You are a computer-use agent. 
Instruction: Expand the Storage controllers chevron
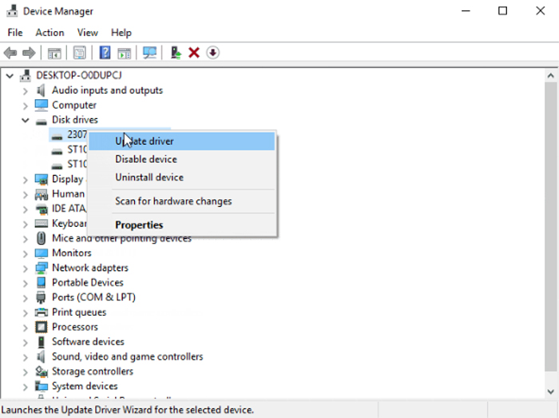[25, 372]
